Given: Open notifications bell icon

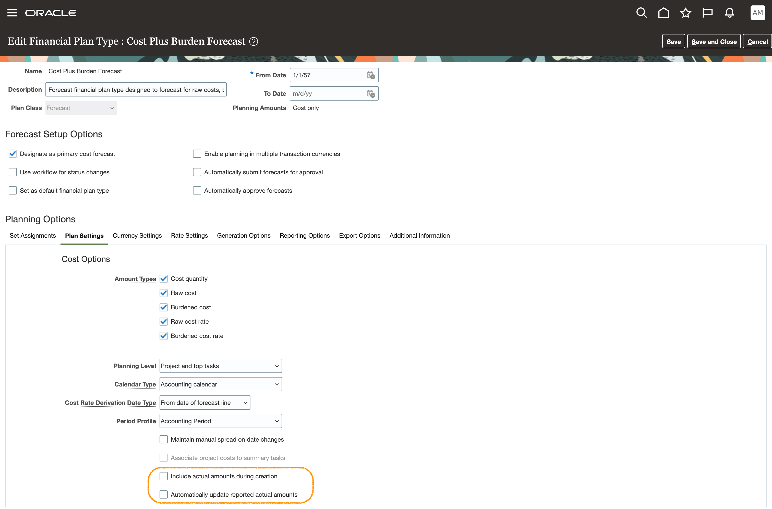Looking at the screenshot, I should click(x=729, y=13).
